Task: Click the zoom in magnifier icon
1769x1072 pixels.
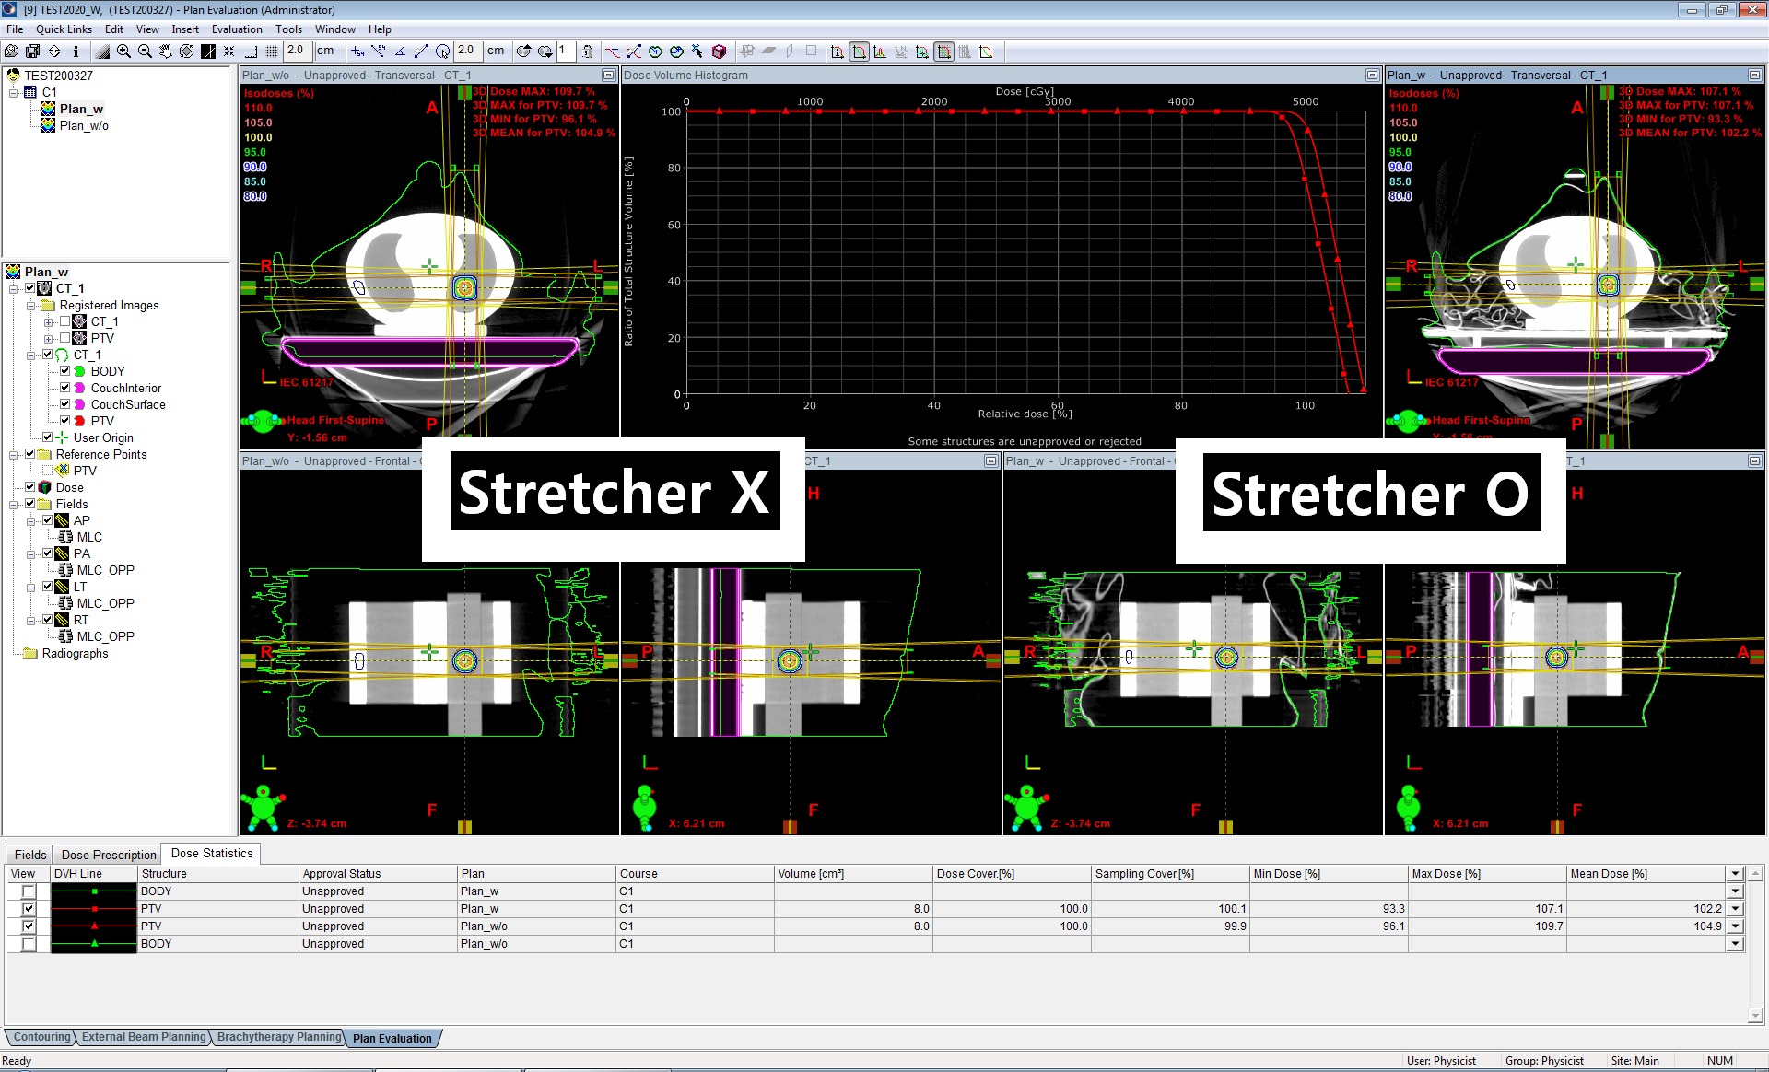Action: pyautogui.click(x=123, y=52)
